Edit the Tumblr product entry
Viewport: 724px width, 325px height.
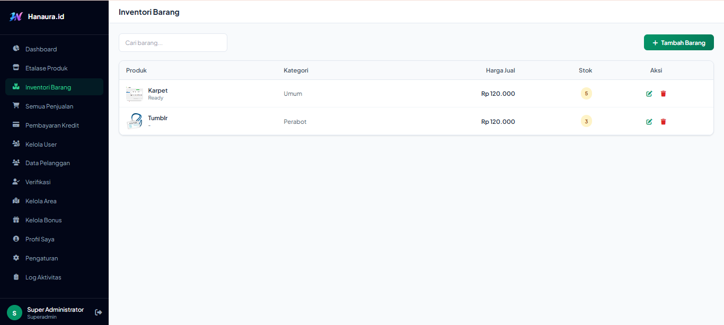click(x=649, y=122)
